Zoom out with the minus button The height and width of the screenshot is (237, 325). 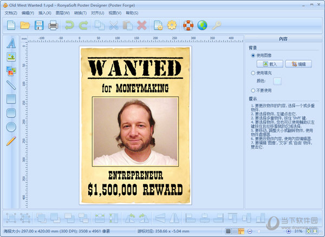250,231
